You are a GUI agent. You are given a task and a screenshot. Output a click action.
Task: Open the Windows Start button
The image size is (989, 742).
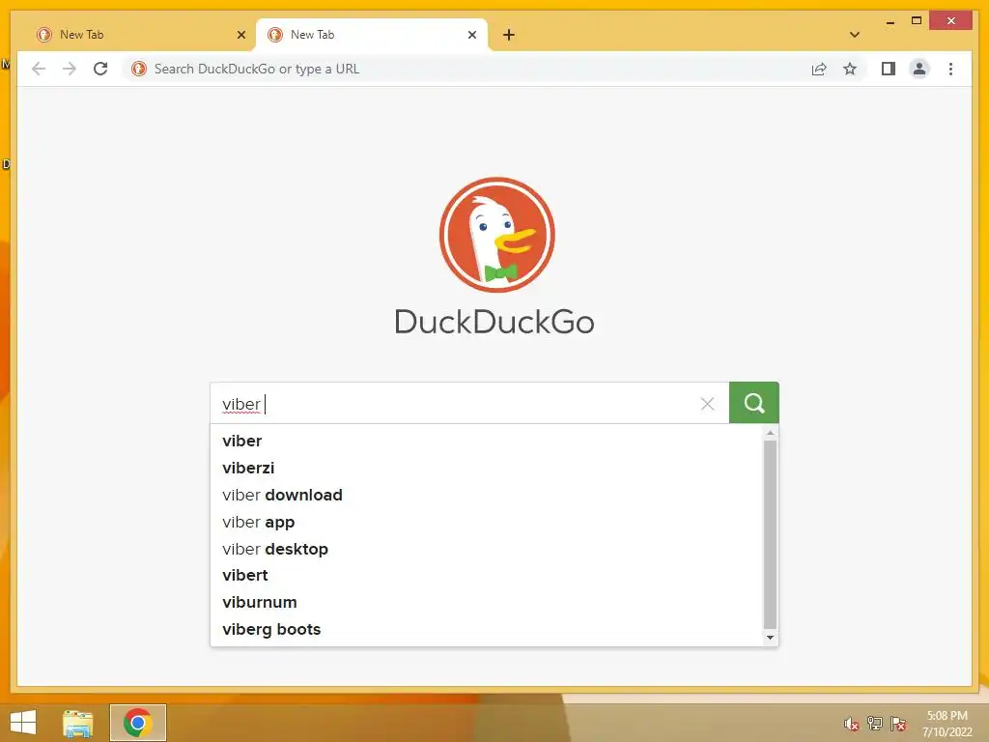(23, 723)
